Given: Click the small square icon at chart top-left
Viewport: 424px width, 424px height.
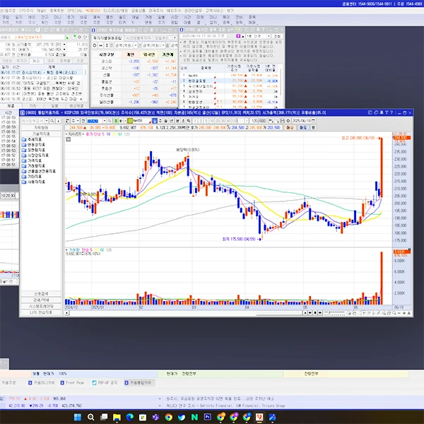Looking at the screenshot, I should [x=69, y=139].
